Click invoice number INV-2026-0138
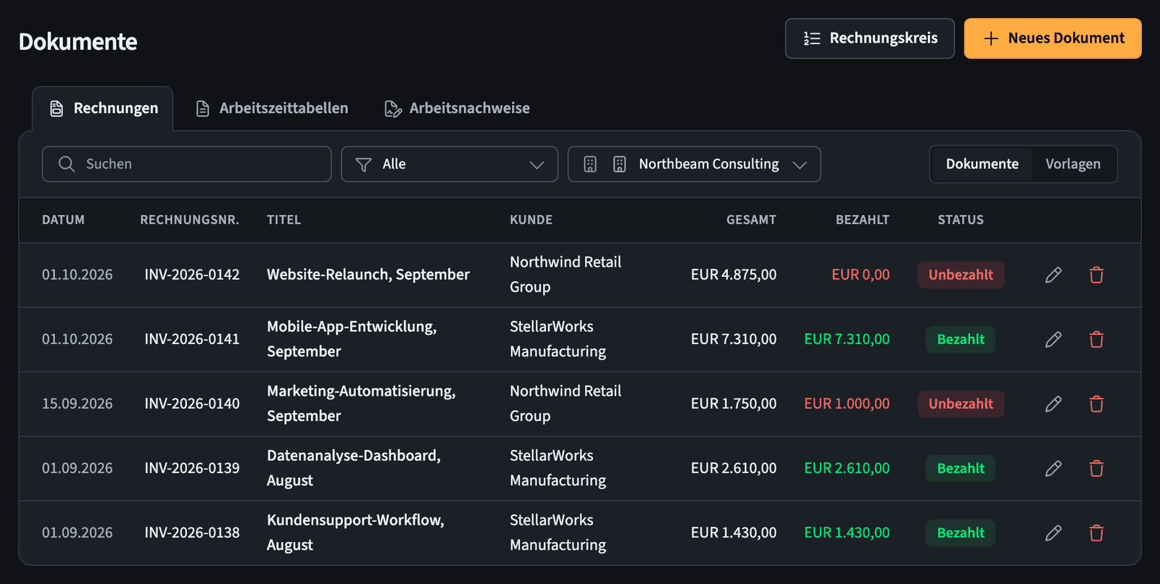The image size is (1160, 584). [192, 533]
